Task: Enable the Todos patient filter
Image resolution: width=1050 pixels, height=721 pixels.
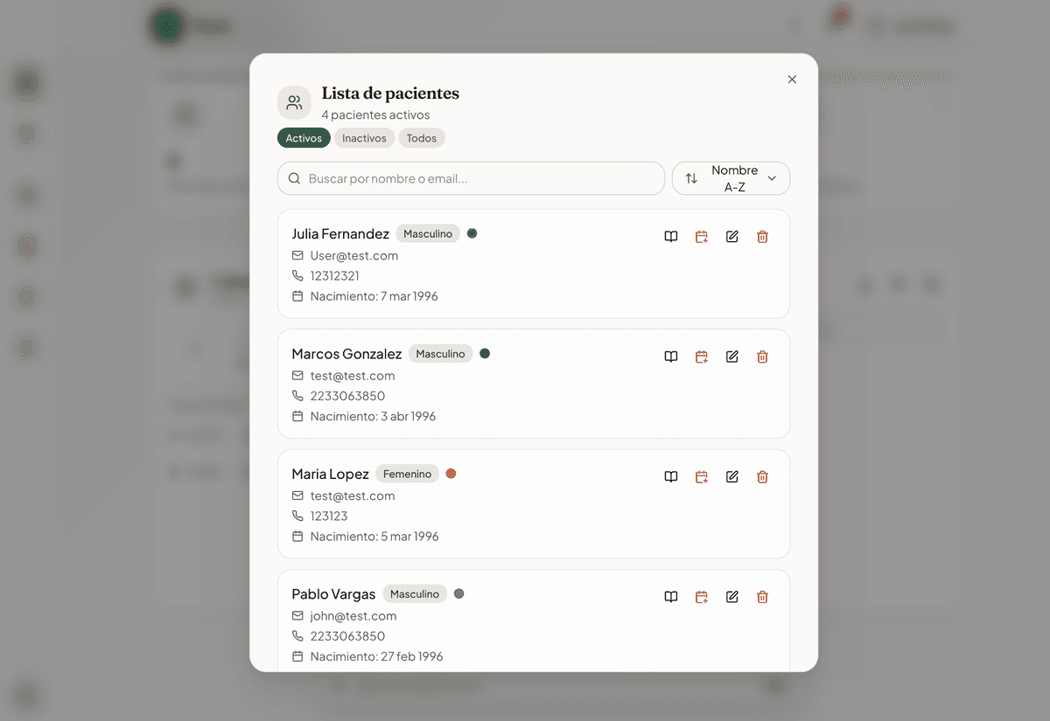Action: click(422, 137)
